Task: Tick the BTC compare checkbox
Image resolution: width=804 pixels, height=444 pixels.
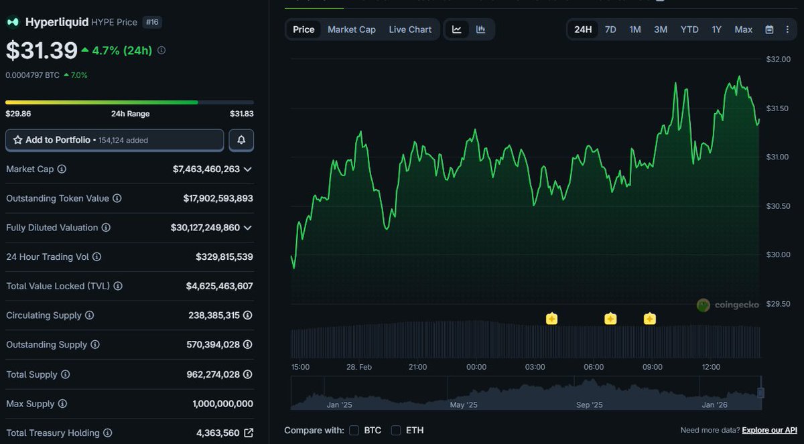Action: click(x=354, y=430)
